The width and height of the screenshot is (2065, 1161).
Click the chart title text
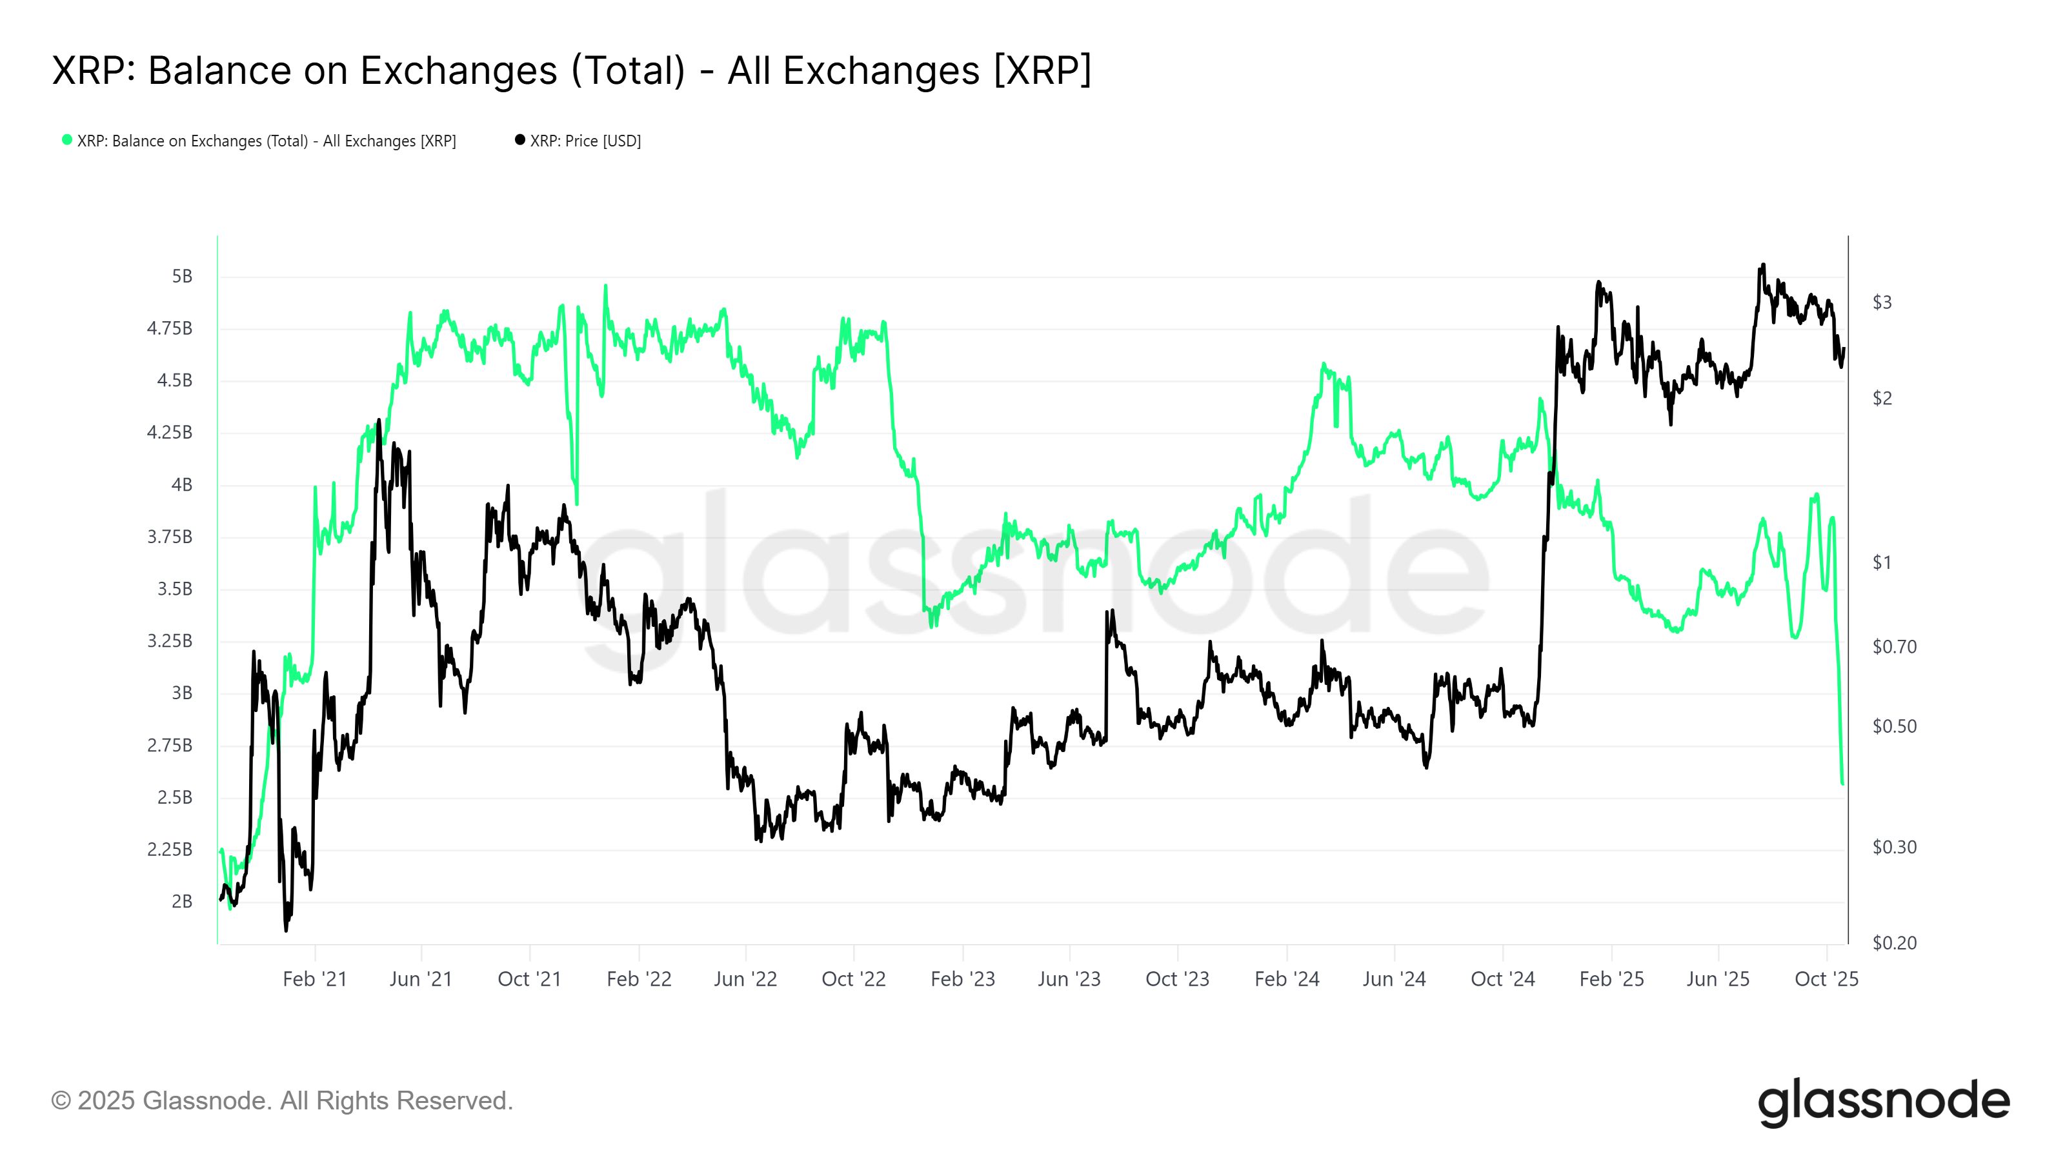(x=570, y=70)
